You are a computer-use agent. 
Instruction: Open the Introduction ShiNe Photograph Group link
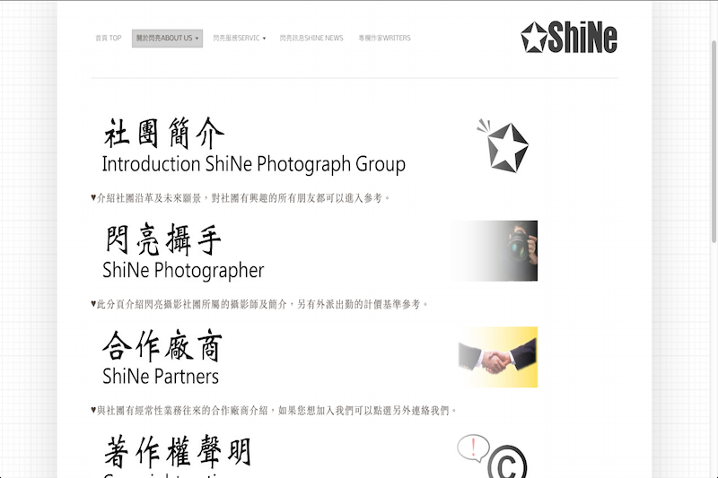tap(254, 164)
